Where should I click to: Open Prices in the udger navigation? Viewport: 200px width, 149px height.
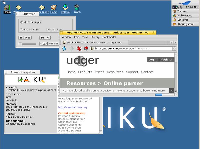click(99, 72)
